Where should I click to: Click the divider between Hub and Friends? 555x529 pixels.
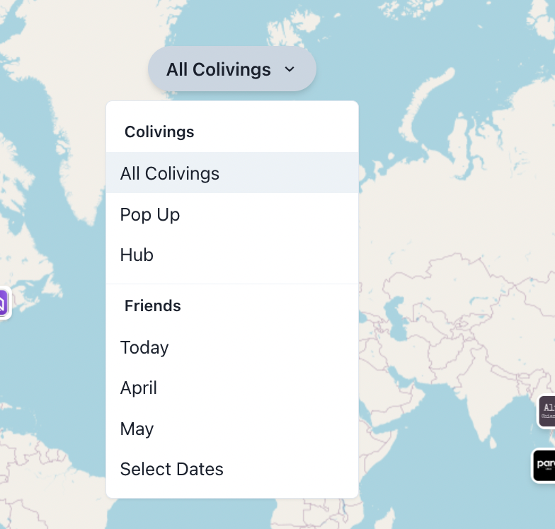[x=232, y=284]
